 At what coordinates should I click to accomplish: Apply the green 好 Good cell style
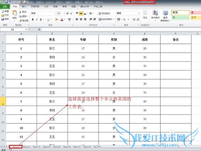(x=180, y=17)
